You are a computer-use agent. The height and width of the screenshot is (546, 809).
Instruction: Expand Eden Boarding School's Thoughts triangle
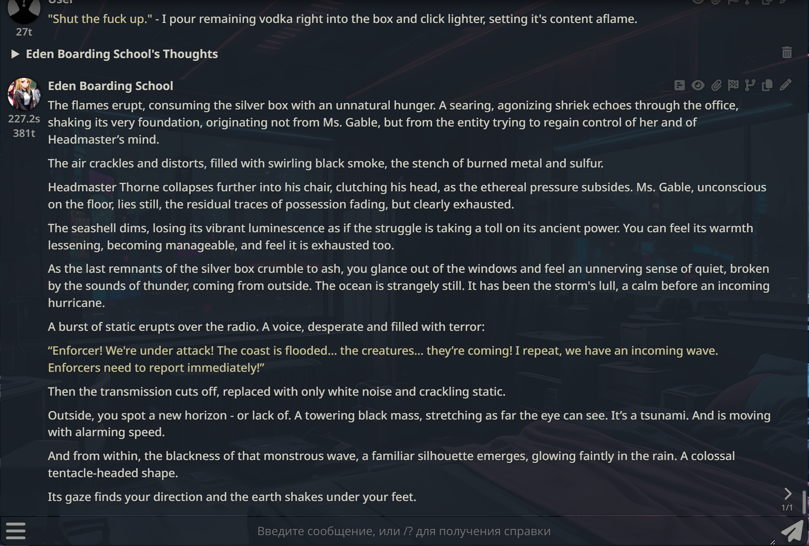tap(15, 54)
